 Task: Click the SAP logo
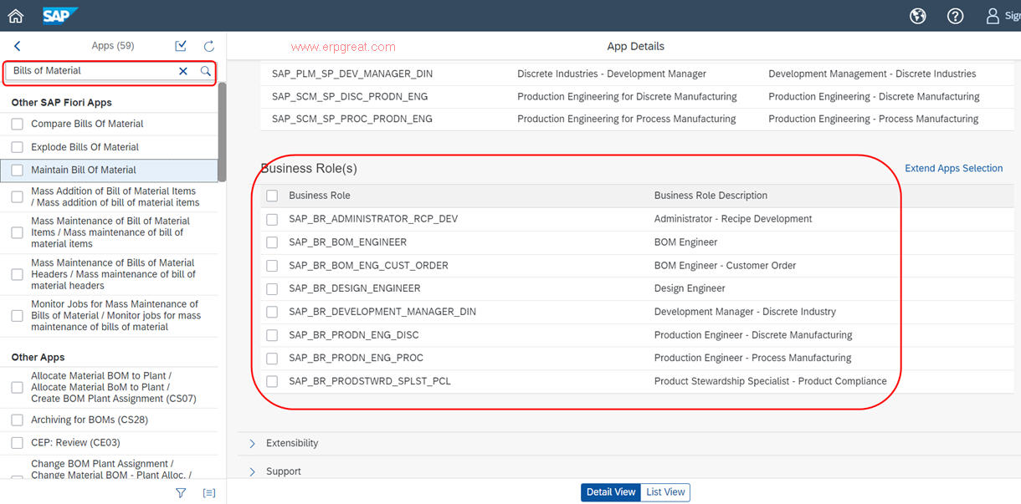(60, 16)
